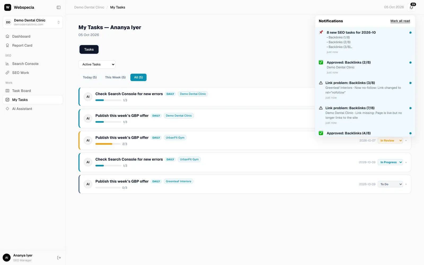Click the DD clinic avatar badge
This screenshot has height=265, width=424.
[x=8, y=22]
